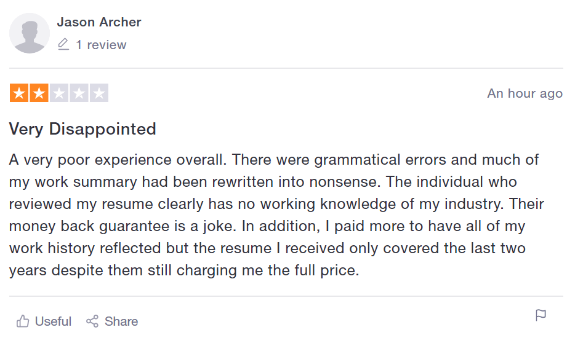Mark the review with the Useful label
583x346 pixels.
(x=53, y=321)
